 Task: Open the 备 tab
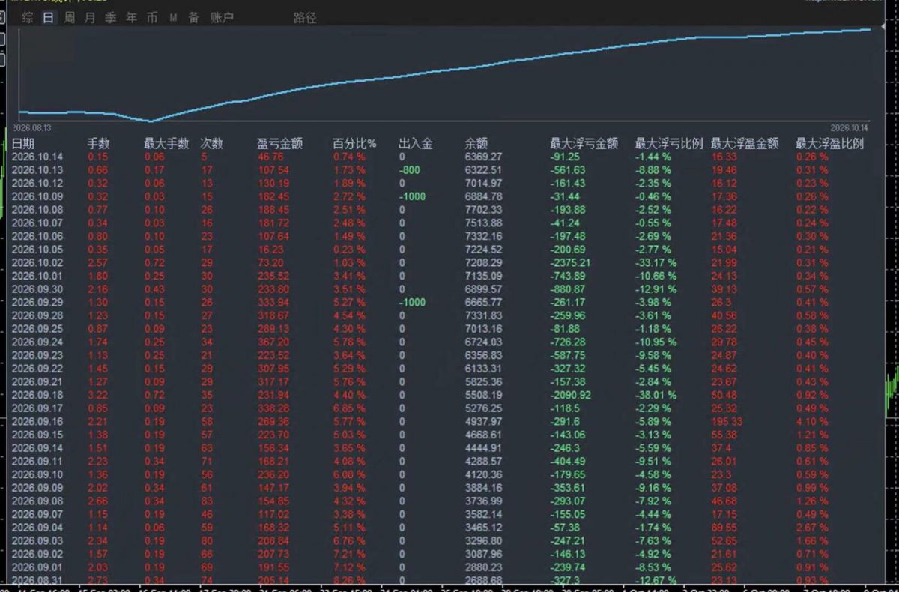(193, 18)
